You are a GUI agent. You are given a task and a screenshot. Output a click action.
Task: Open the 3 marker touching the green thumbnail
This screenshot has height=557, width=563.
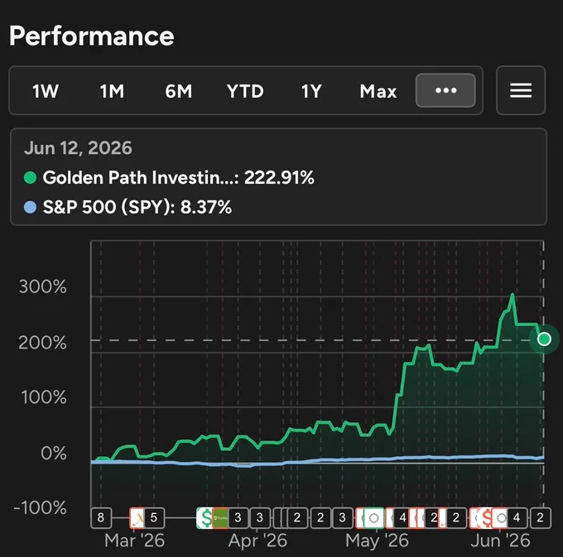click(x=238, y=517)
